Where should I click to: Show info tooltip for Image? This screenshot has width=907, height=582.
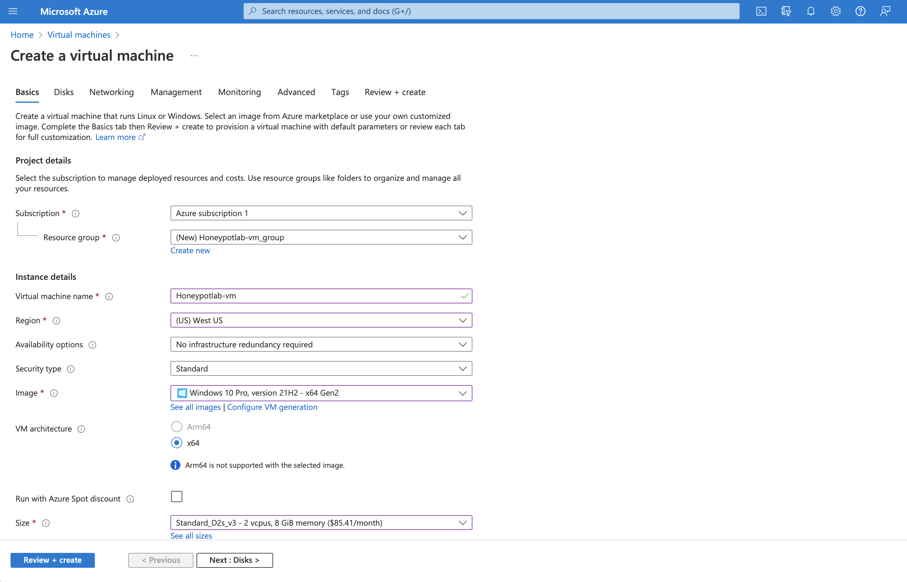pyautogui.click(x=54, y=393)
